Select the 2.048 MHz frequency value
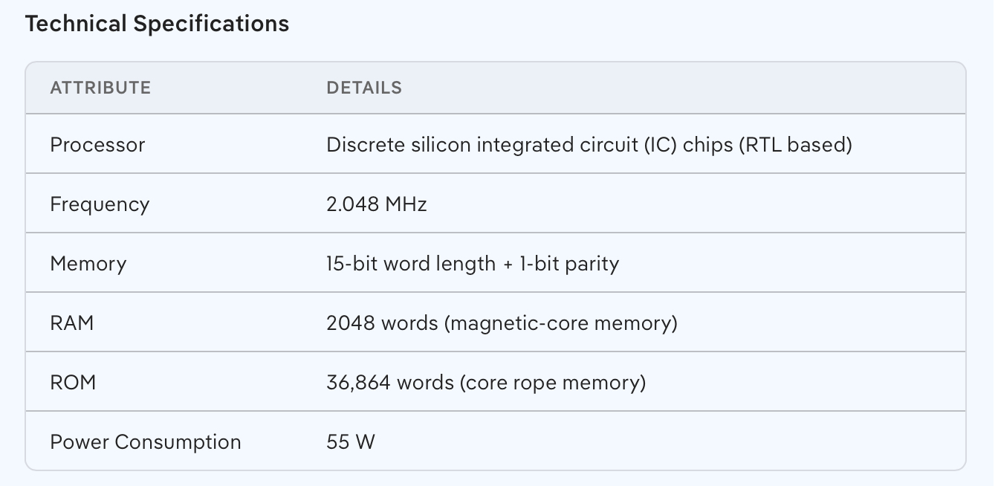Screen dimensions: 998x486 [377, 204]
